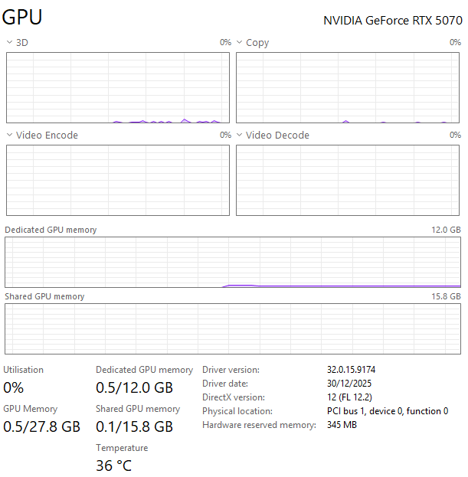Click the 345 MB hardware reserved memory value

tap(342, 425)
